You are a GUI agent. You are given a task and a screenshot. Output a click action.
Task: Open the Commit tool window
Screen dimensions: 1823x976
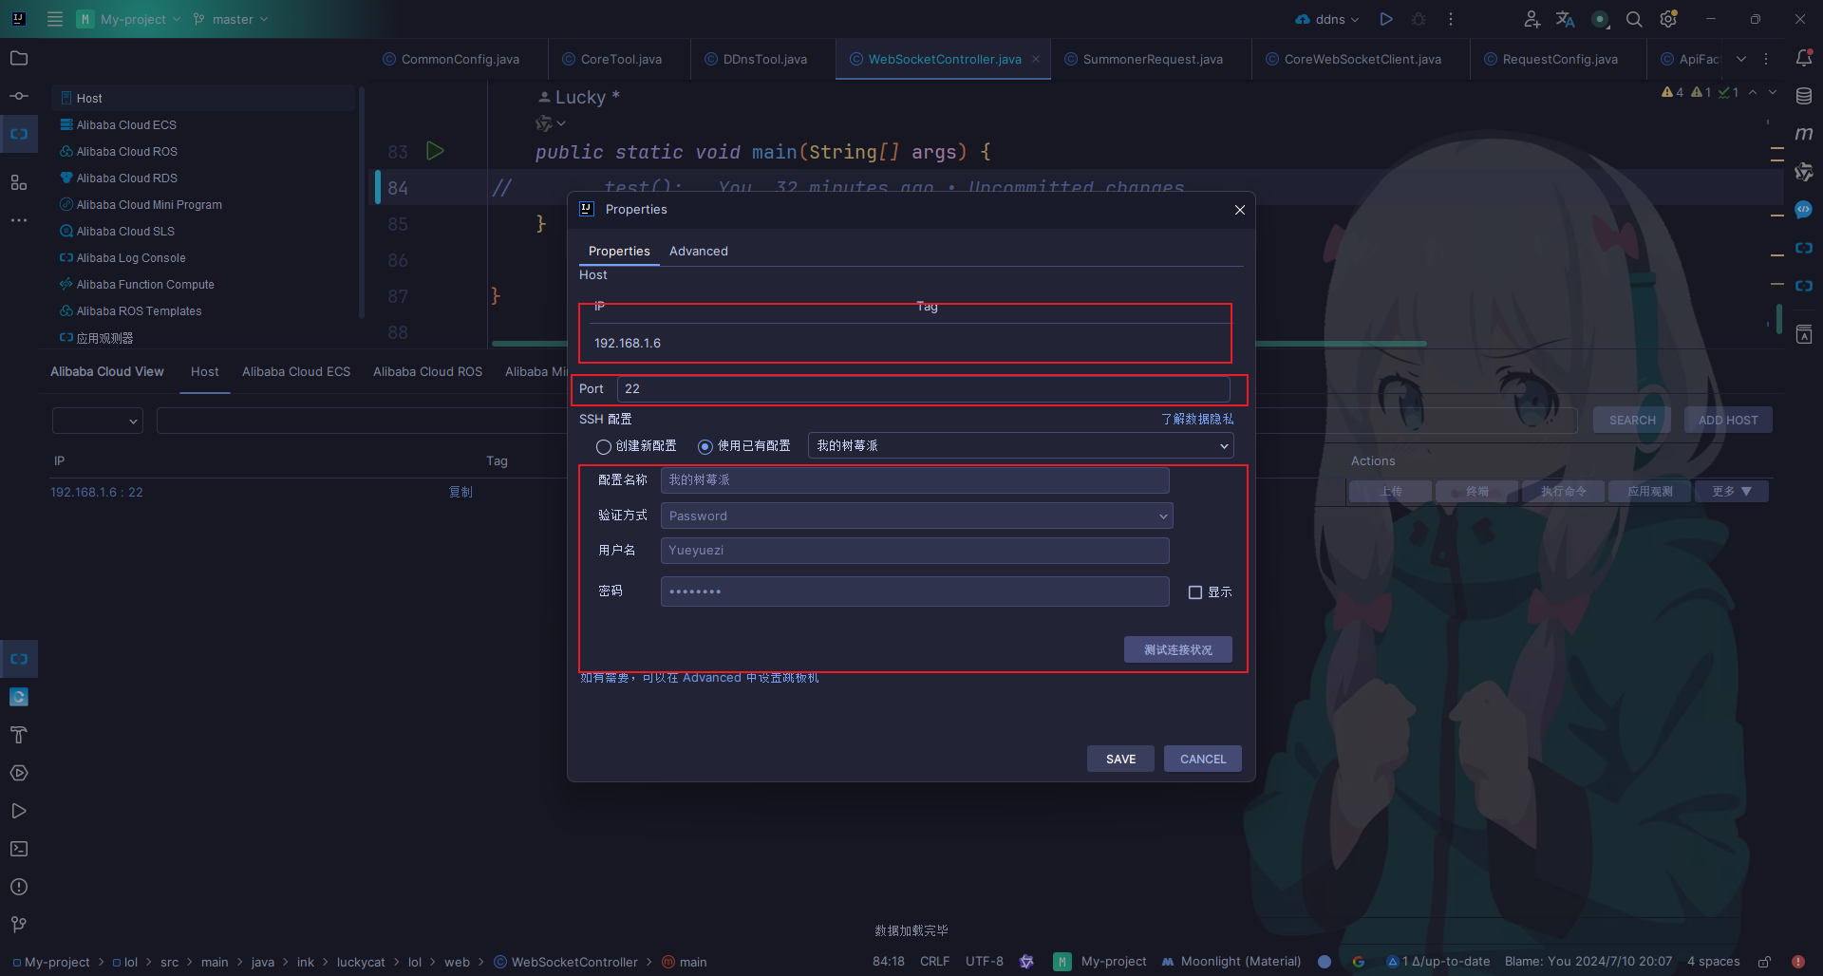[x=19, y=96]
